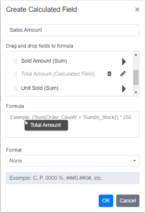Delete the Total Amount calculated field
Image resolution: width=145 pixels, height=213 pixels.
[109, 74]
